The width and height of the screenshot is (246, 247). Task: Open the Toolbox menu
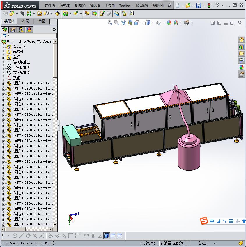[x=125, y=6]
